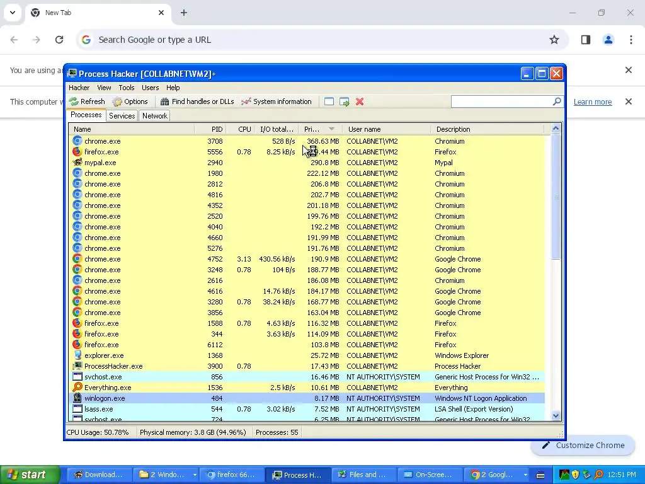Image resolution: width=645 pixels, height=484 pixels.
Task: Sort by User name column header
Action: click(386, 129)
